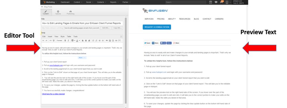
Task: Toggle source code view icon
Action: 51,40
